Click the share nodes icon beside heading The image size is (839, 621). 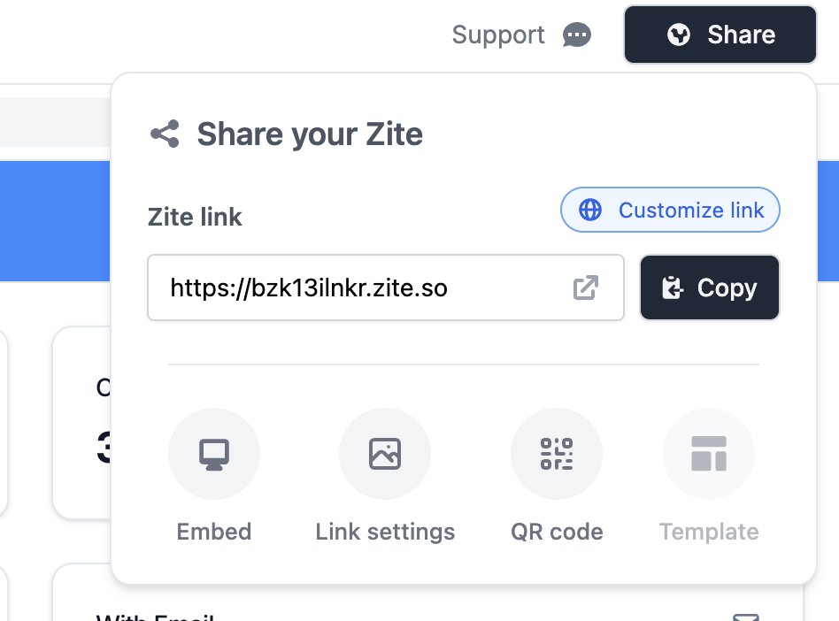(x=165, y=134)
